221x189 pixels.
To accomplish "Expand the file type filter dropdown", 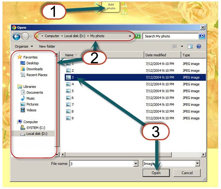I will 197,164.
